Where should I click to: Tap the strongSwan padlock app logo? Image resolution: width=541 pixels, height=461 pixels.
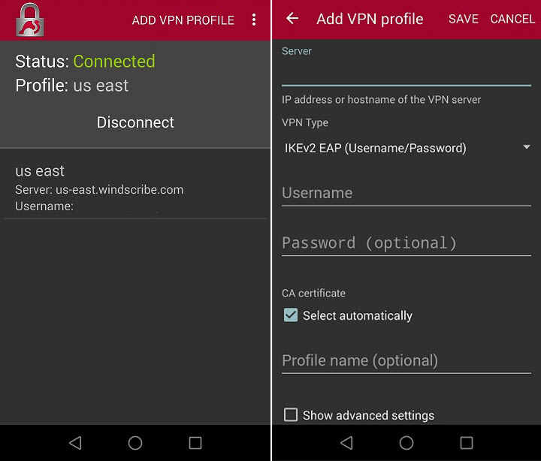(29, 20)
